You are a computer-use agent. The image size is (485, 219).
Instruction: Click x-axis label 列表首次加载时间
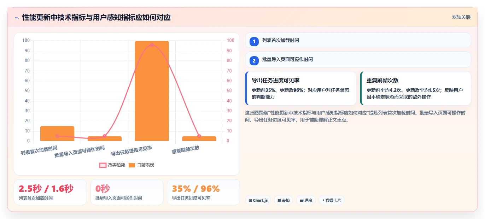tap(39, 150)
